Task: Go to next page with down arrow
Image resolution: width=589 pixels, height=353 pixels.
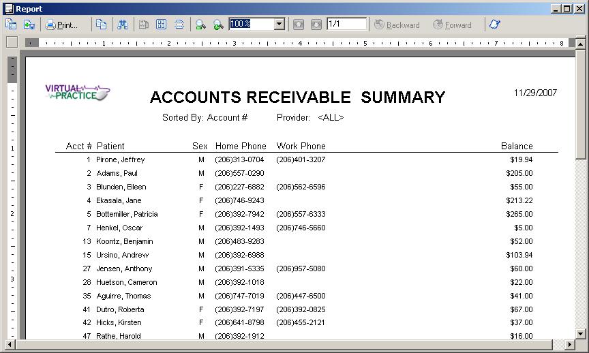Action: (316, 25)
